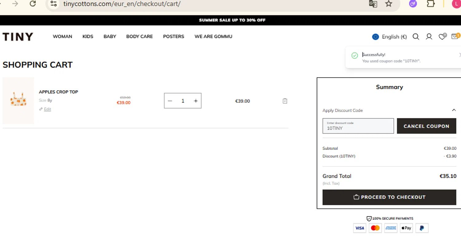The image size is (461, 240).
Task: Click the Apple Pay payment icon
Action: pyautogui.click(x=406, y=228)
